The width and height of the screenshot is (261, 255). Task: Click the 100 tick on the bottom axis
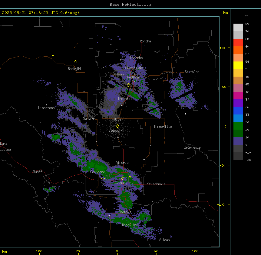click(x=195, y=251)
